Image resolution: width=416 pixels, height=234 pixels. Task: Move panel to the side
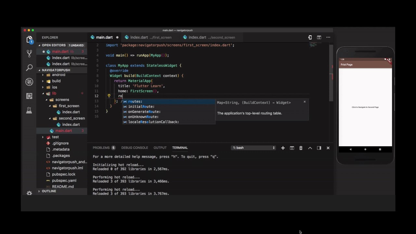[x=319, y=148]
